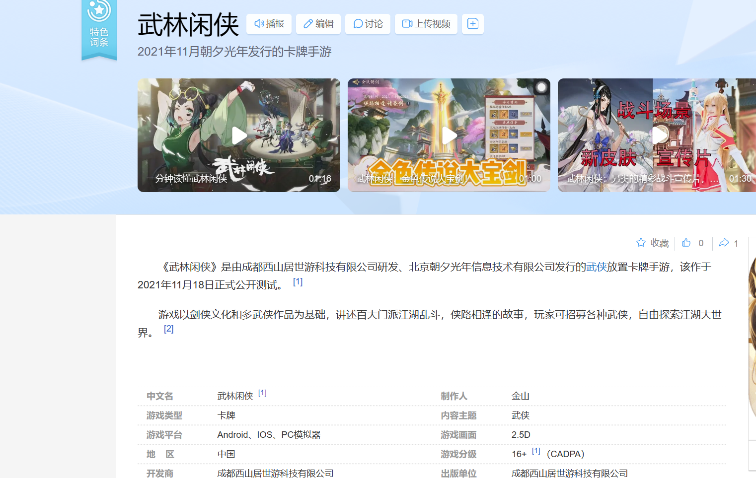
Task: Click the Android、IOS、PC模拟器 platform value
Action: coord(269,435)
